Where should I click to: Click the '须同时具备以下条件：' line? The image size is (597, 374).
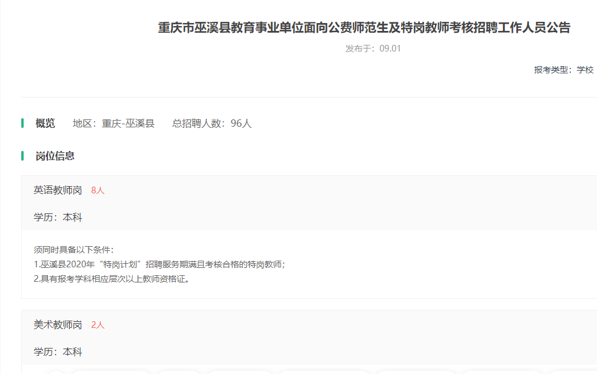tap(73, 250)
